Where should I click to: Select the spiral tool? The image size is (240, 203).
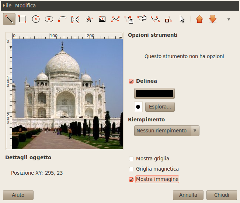click(x=102, y=19)
